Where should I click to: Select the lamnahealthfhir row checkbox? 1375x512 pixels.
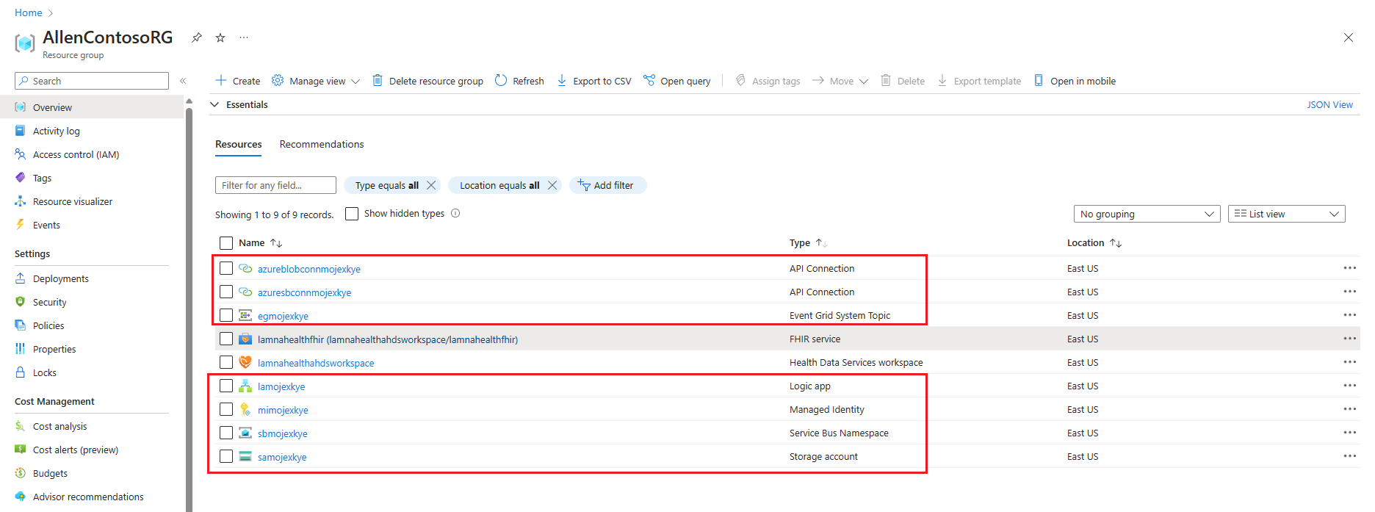[x=226, y=339]
